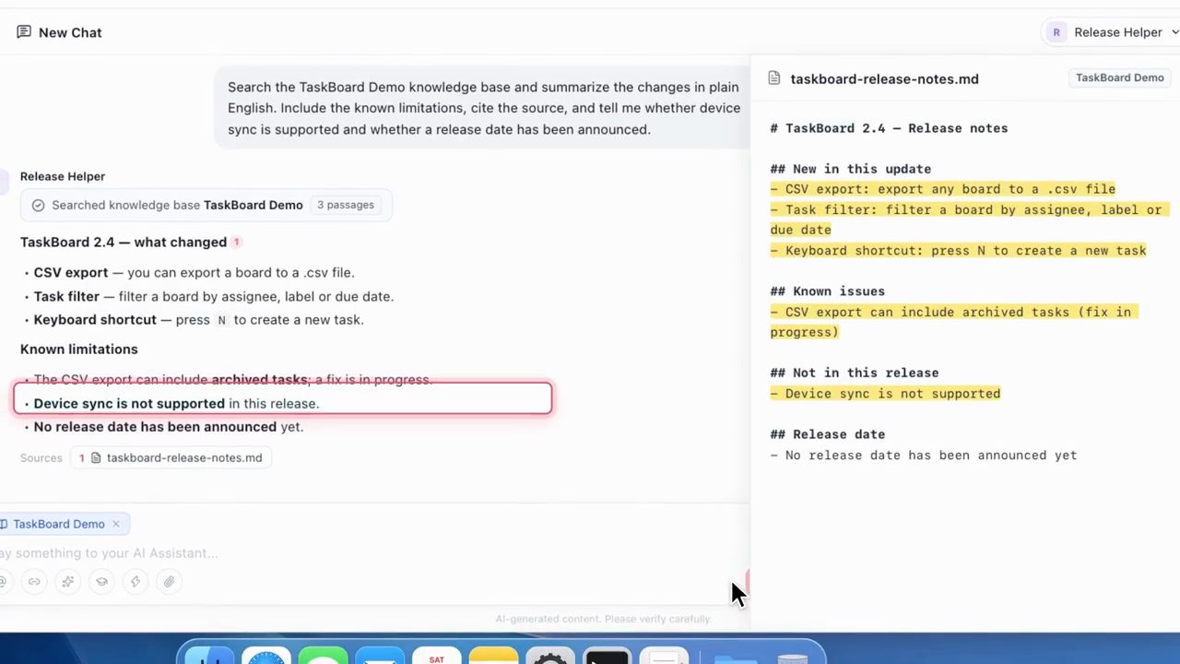Click the check icon in Searched knowledge base

tap(38, 205)
